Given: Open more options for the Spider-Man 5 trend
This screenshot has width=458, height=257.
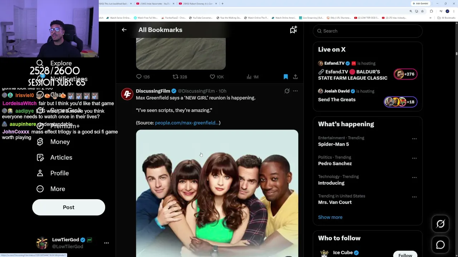Looking at the screenshot, I should pos(414,139).
